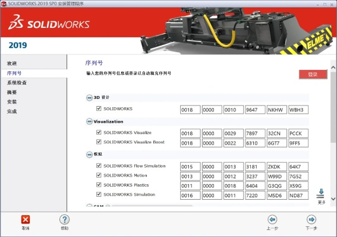Click the vertical scrollbar thumb
The width and height of the screenshot is (337, 237).
point(333,107)
